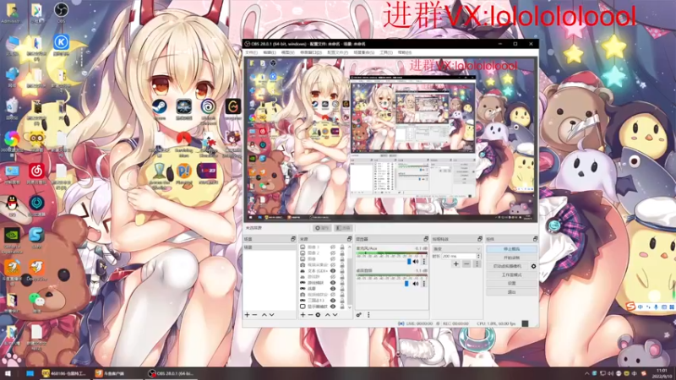Open advanced audio properties gears icon

point(358,315)
